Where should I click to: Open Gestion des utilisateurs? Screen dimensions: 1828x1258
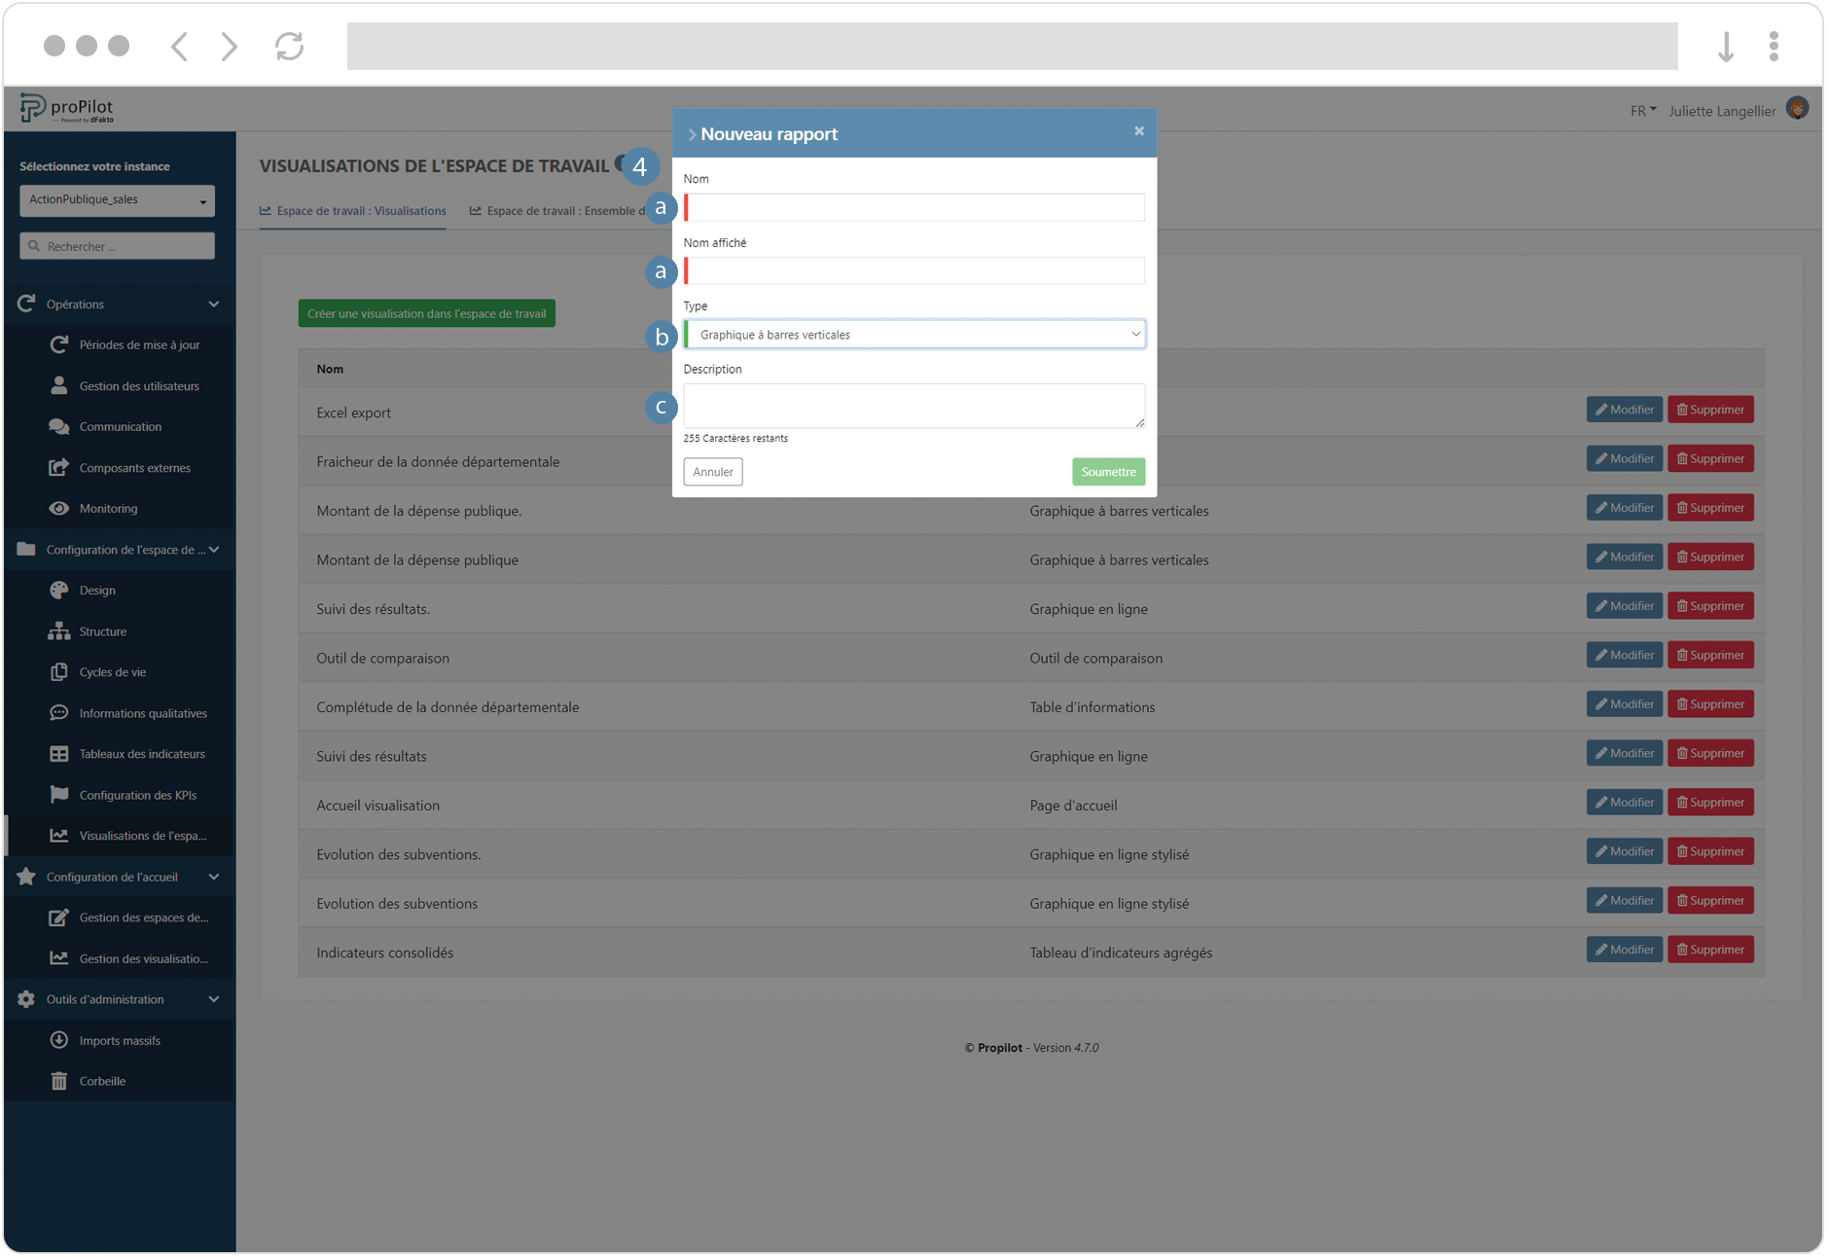point(136,385)
